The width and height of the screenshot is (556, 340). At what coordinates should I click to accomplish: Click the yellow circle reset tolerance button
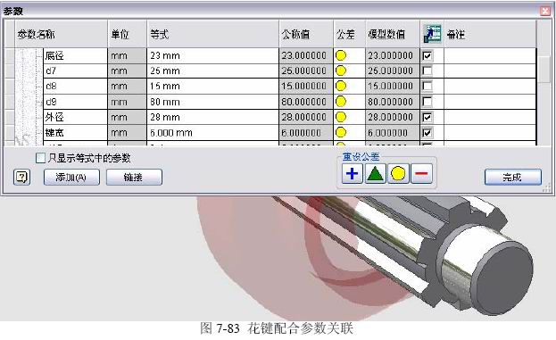(398, 174)
